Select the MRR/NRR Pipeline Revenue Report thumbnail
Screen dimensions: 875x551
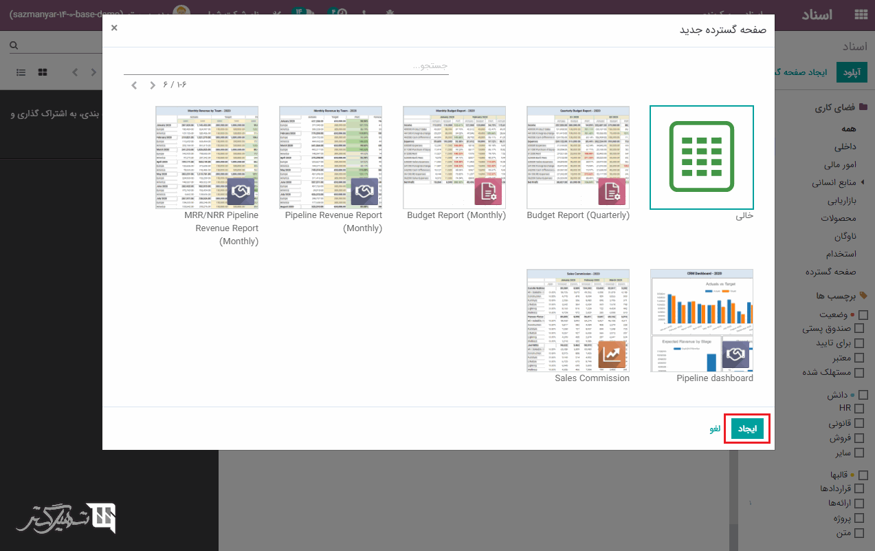click(x=207, y=158)
